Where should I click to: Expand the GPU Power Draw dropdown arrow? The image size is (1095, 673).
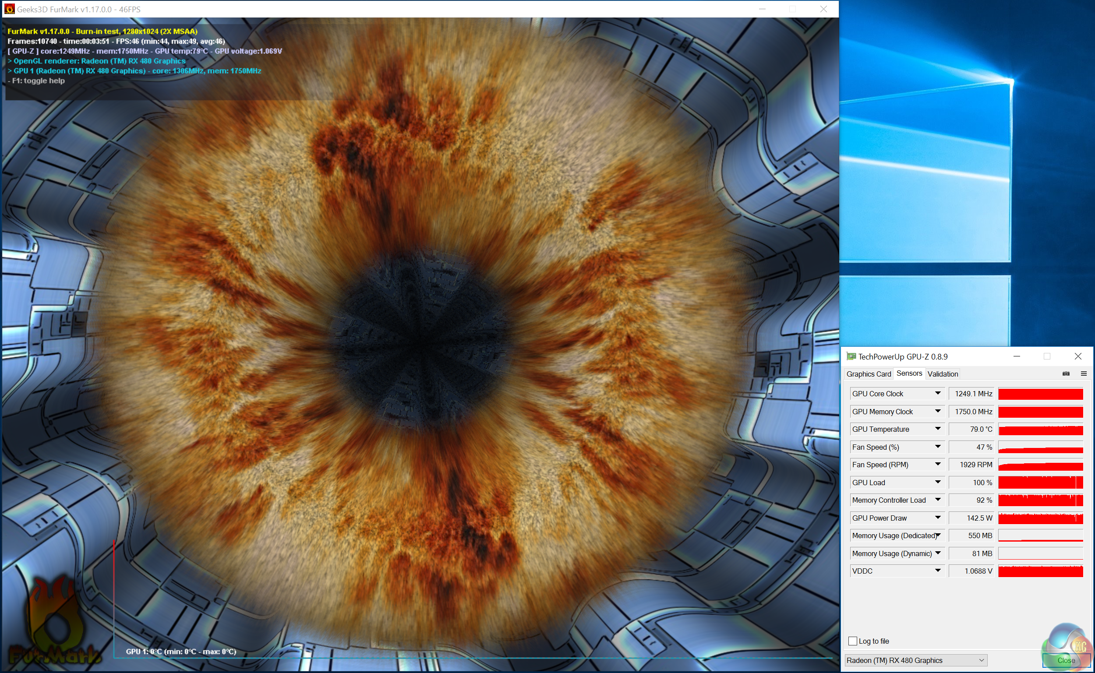click(x=937, y=518)
